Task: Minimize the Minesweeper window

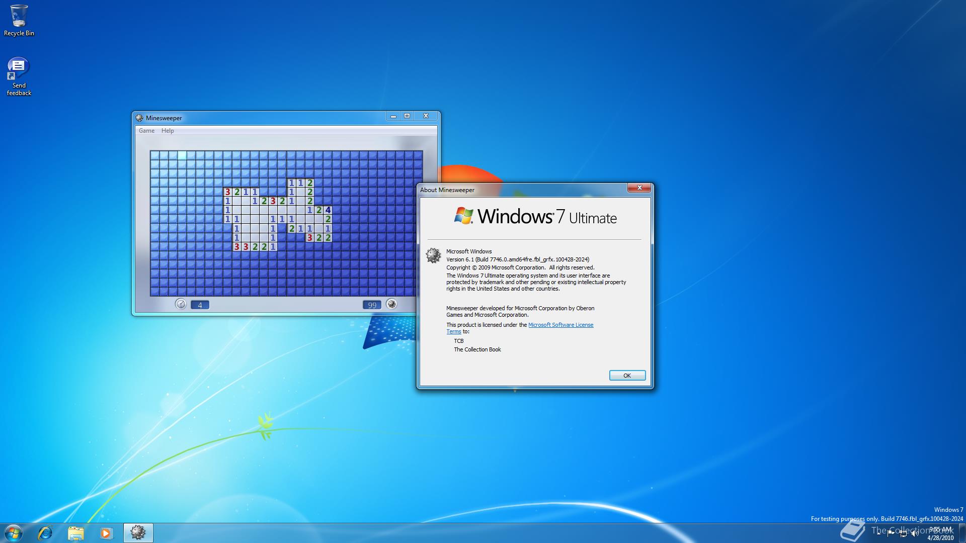Action: click(x=393, y=116)
